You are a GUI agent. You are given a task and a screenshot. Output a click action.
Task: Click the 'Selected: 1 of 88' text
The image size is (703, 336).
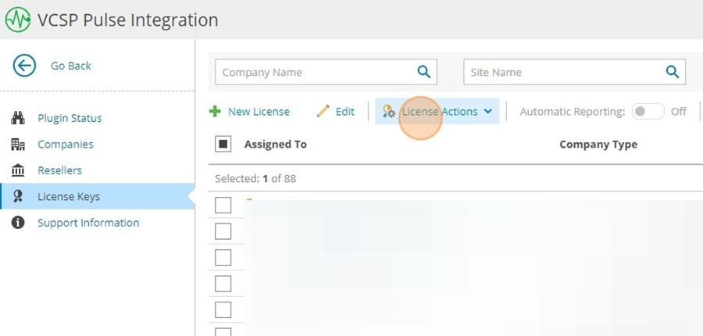[255, 178]
